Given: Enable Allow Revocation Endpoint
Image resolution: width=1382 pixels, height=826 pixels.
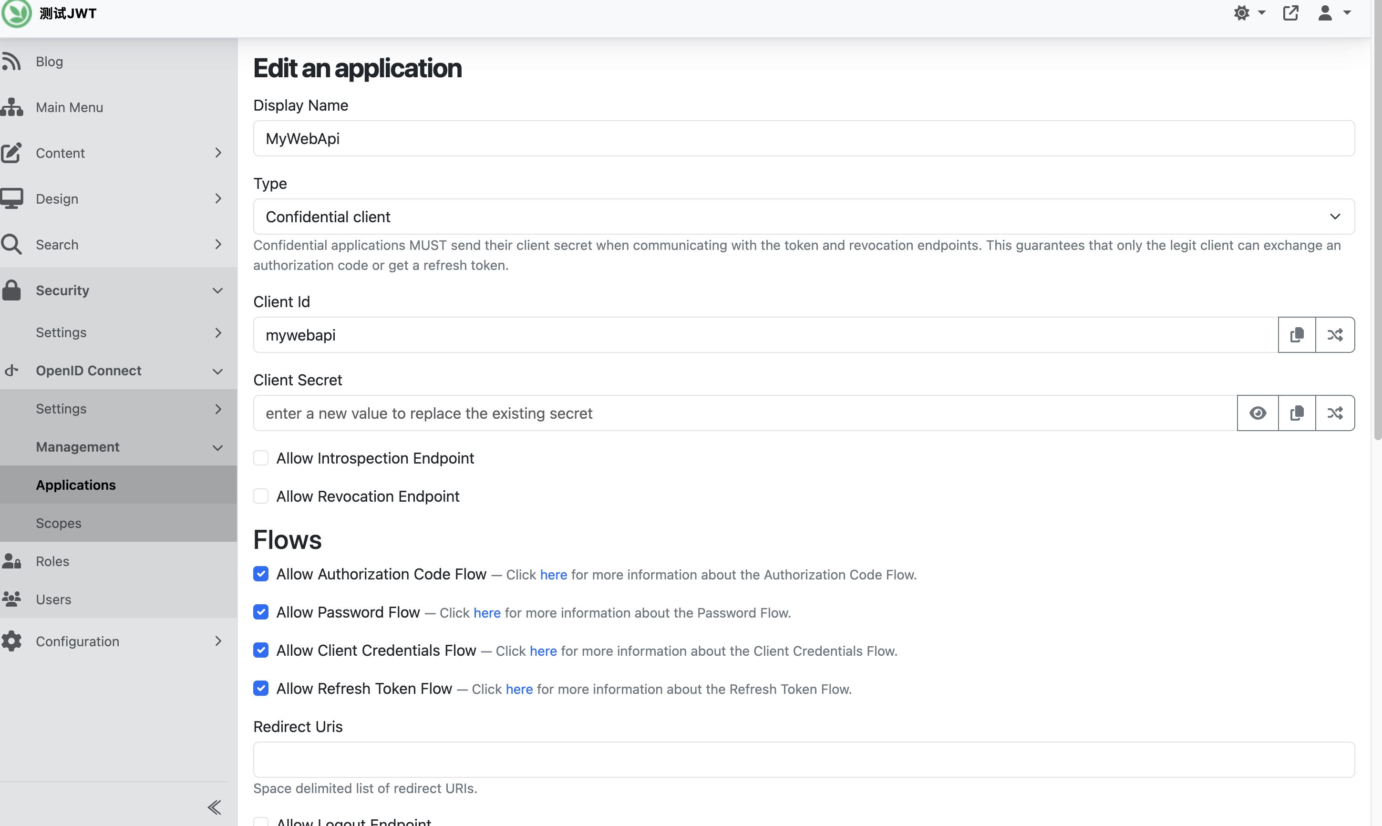Looking at the screenshot, I should point(260,496).
